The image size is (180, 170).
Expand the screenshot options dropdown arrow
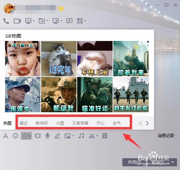coord(97,136)
